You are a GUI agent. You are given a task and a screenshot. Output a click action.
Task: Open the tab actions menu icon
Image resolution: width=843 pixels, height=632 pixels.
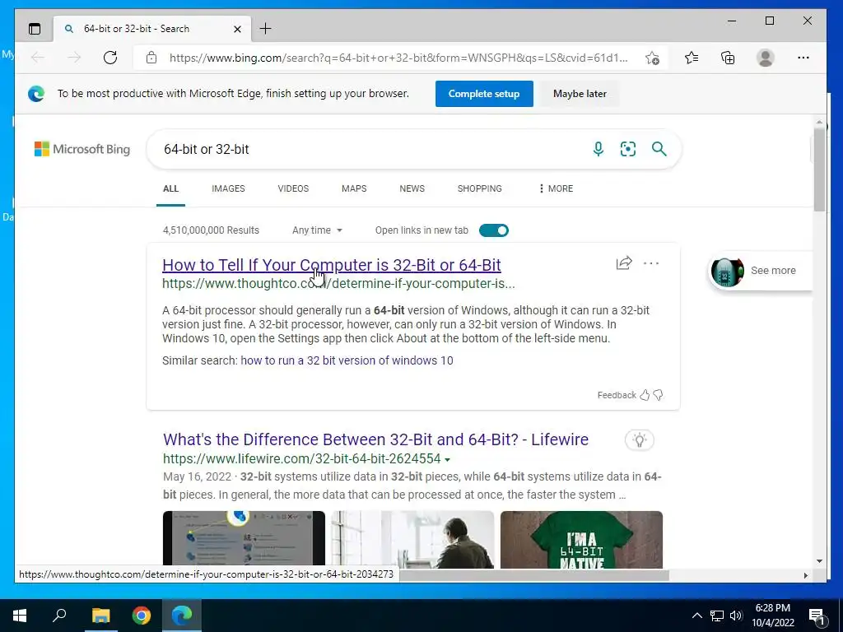tap(35, 29)
